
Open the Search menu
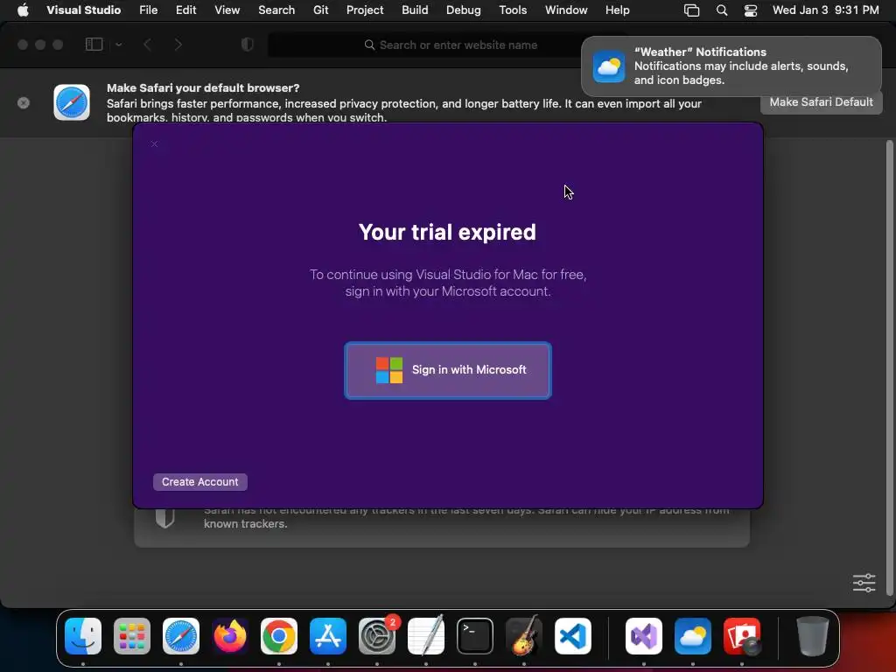coord(276,10)
